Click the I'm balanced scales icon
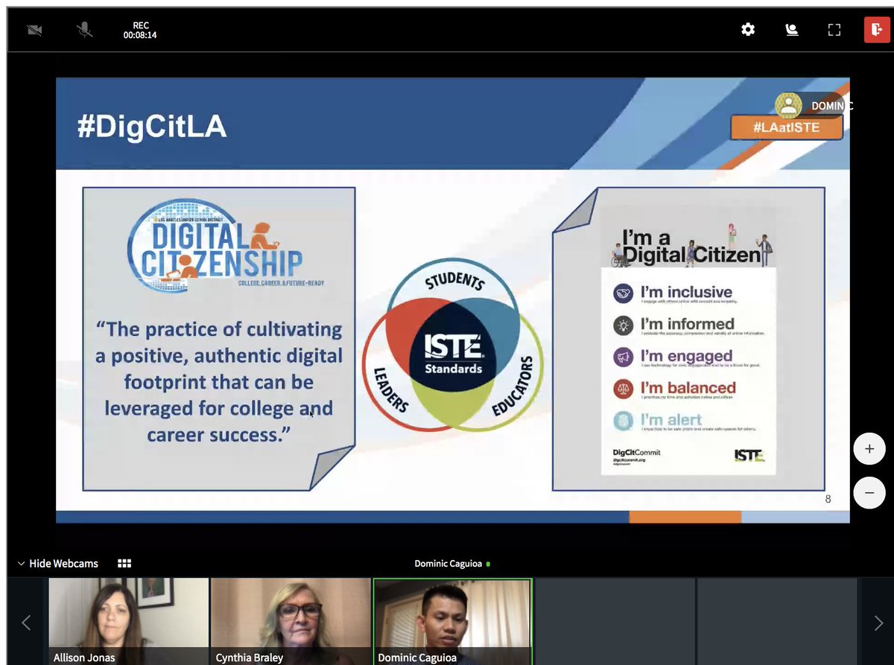The width and height of the screenshot is (894, 665). 623,388
